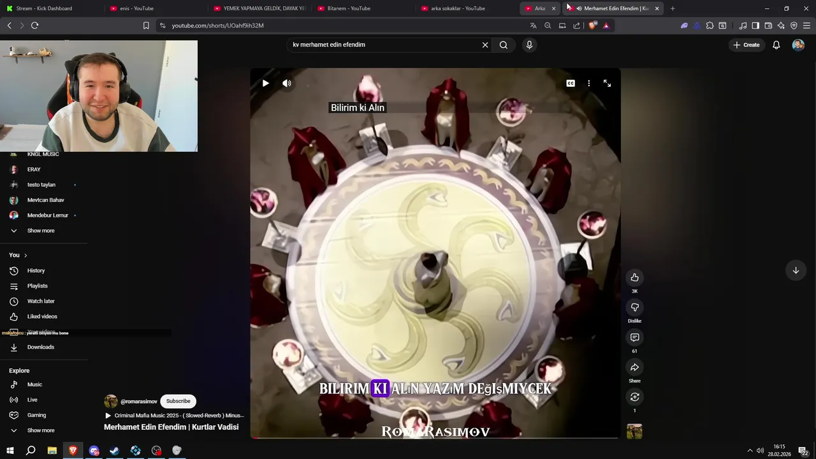This screenshot has height=459, width=816.
Task: Switch to Stream - Kick Dashboard tab
Action: 51,8
